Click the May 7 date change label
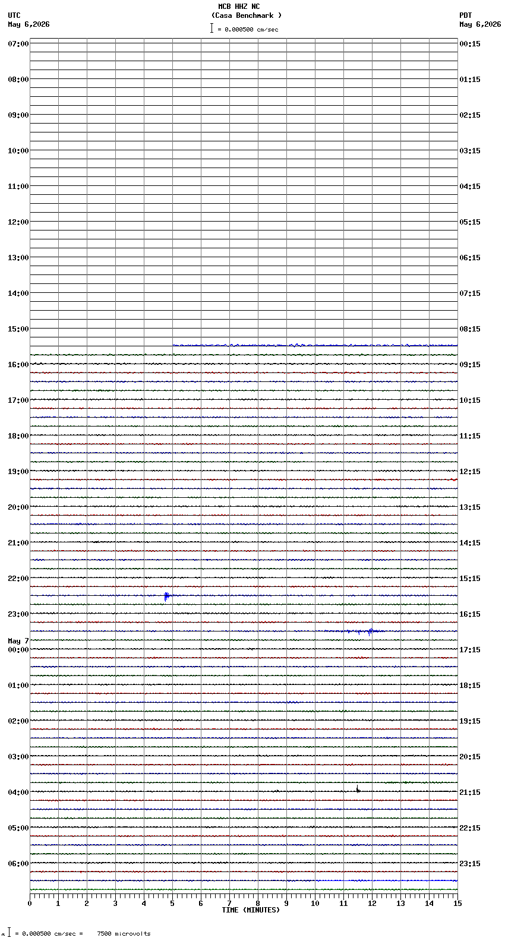This screenshot has width=505, height=941. click(x=18, y=641)
